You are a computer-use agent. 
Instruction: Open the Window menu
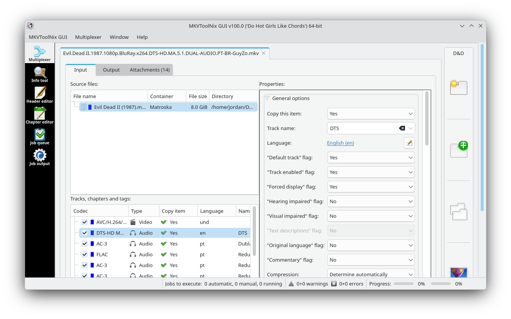119,37
